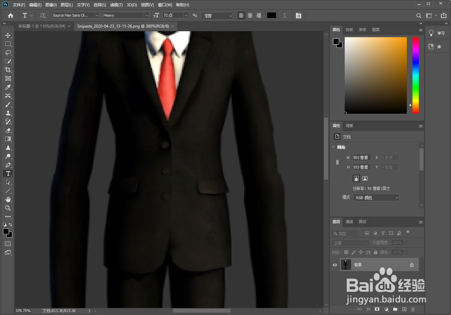The height and width of the screenshot is (315, 451).
Task: Open the 库 panel
Action: (x=437, y=47)
